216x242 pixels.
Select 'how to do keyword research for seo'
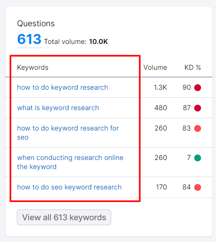coord(68,133)
